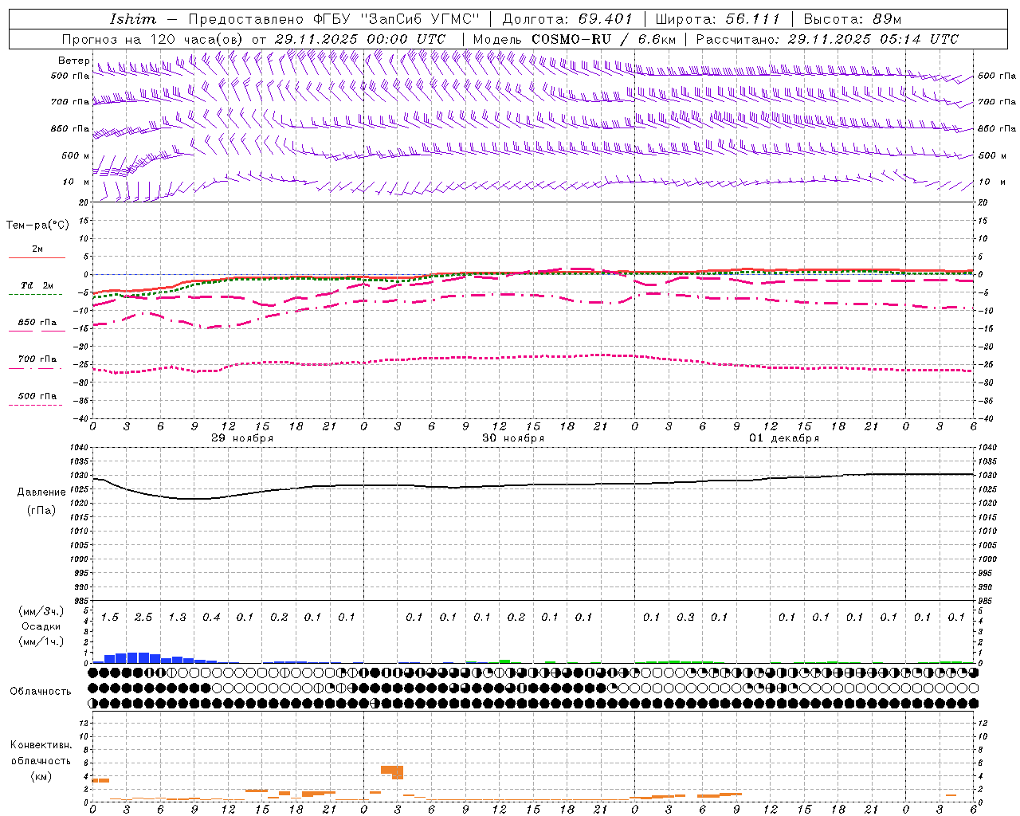Click the "Давление" pressure panel label
Viewport: 1020px width, 816px height.
(x=41, y=492)
